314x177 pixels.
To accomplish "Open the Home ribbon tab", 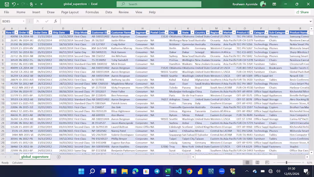I will coord(21,12).
